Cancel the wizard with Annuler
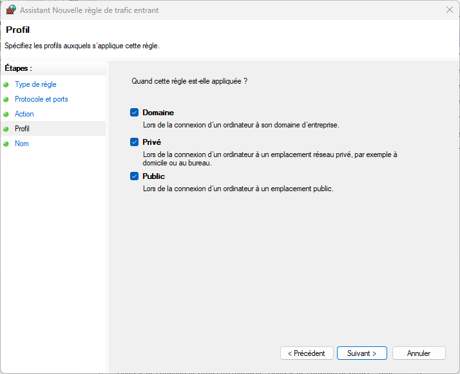 pos(419,353)
